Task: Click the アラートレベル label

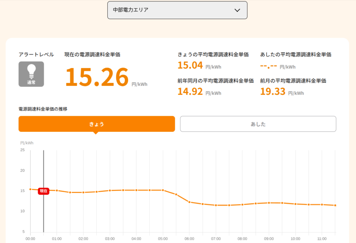Action: tap(36, 54)
